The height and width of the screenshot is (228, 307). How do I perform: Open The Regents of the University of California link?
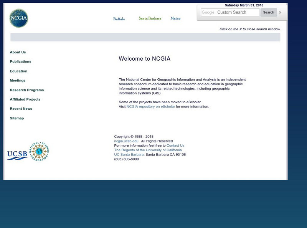(148, 150)
